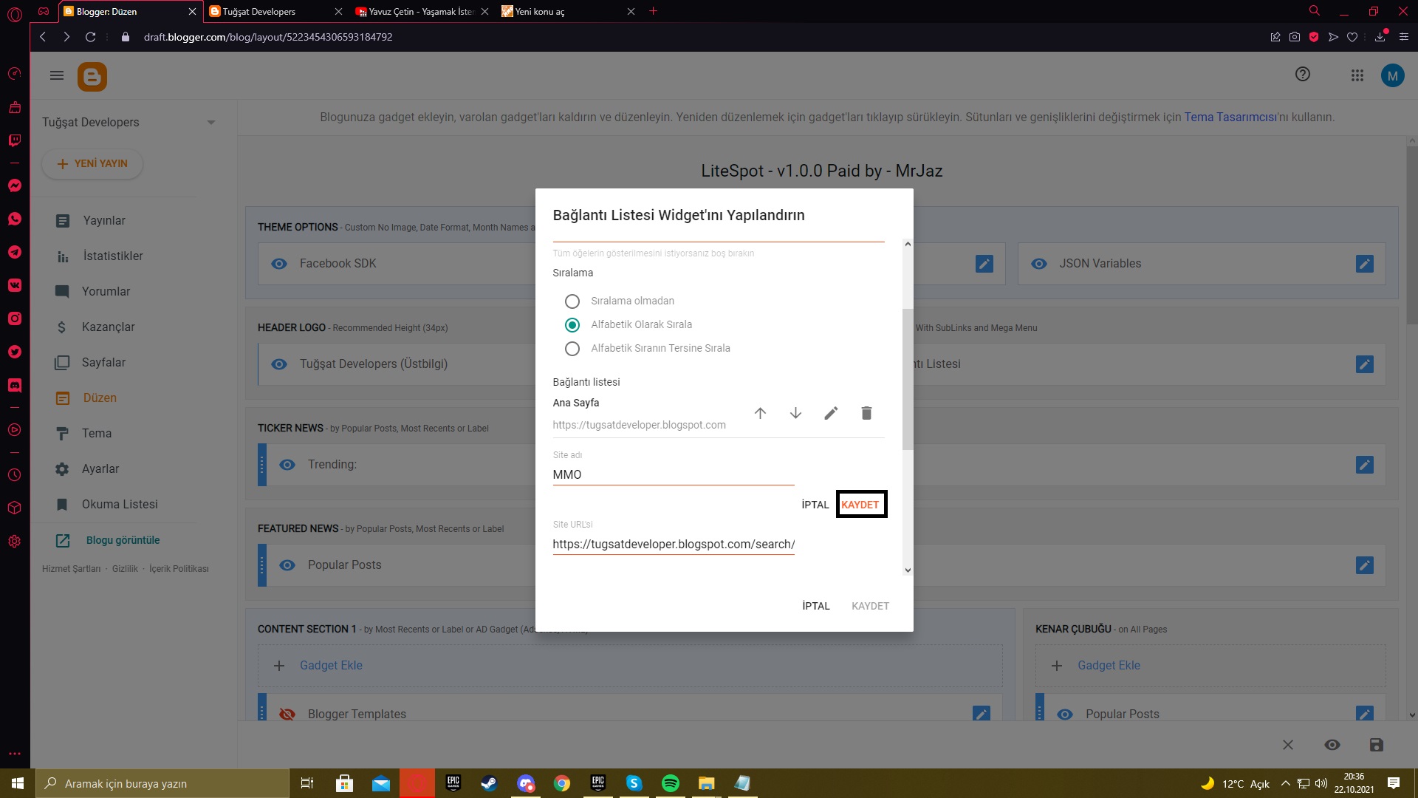Click the dialog scrollbar up arrow

tap(908, 244)
